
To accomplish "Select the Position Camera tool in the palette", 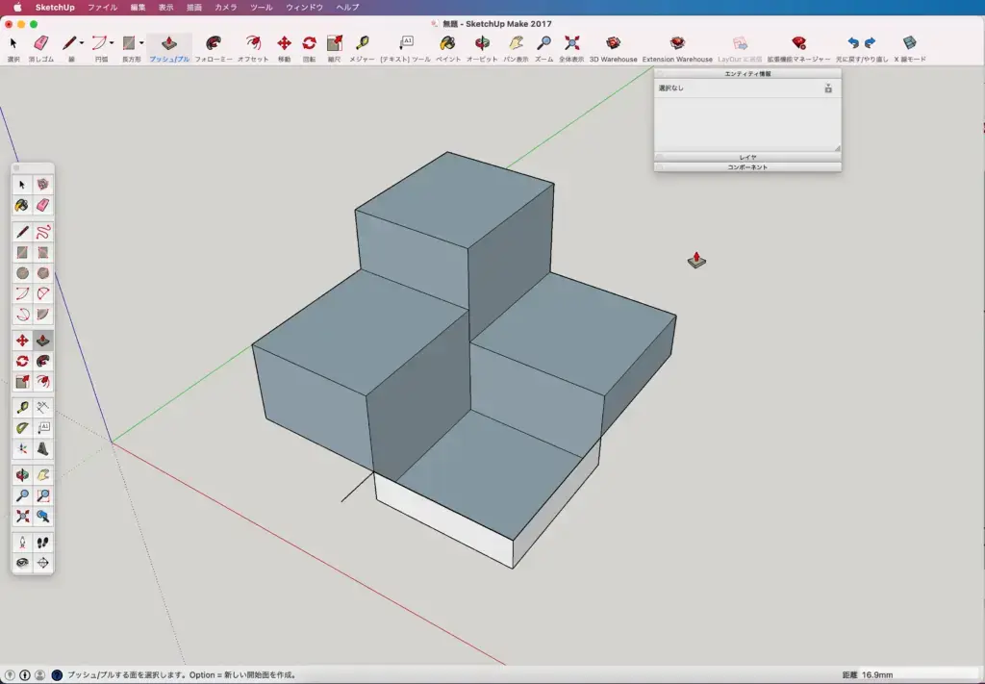I will pos(23,542).
